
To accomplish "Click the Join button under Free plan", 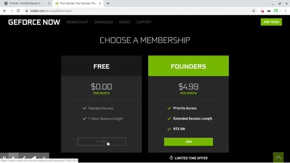I will 101,142.
